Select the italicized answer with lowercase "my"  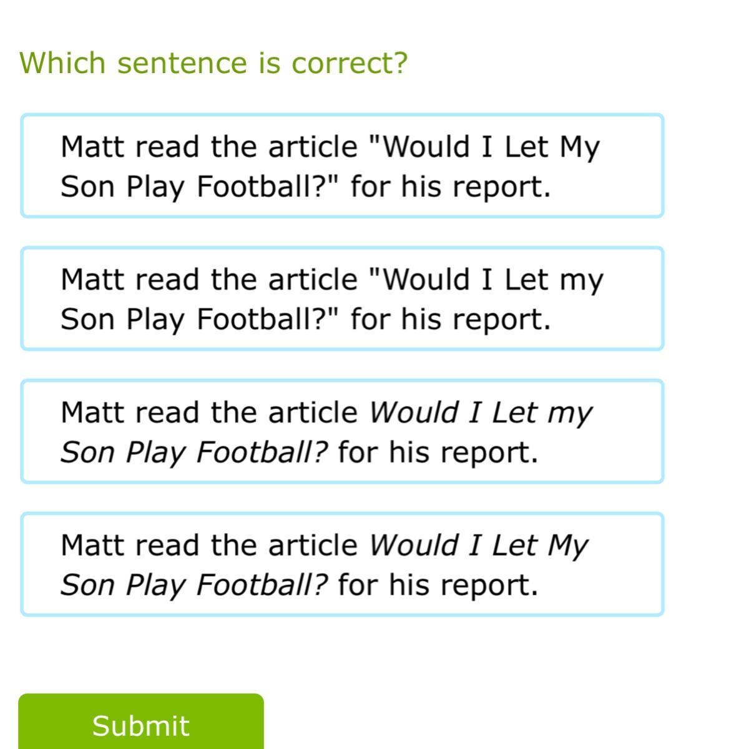click(342, 432)
